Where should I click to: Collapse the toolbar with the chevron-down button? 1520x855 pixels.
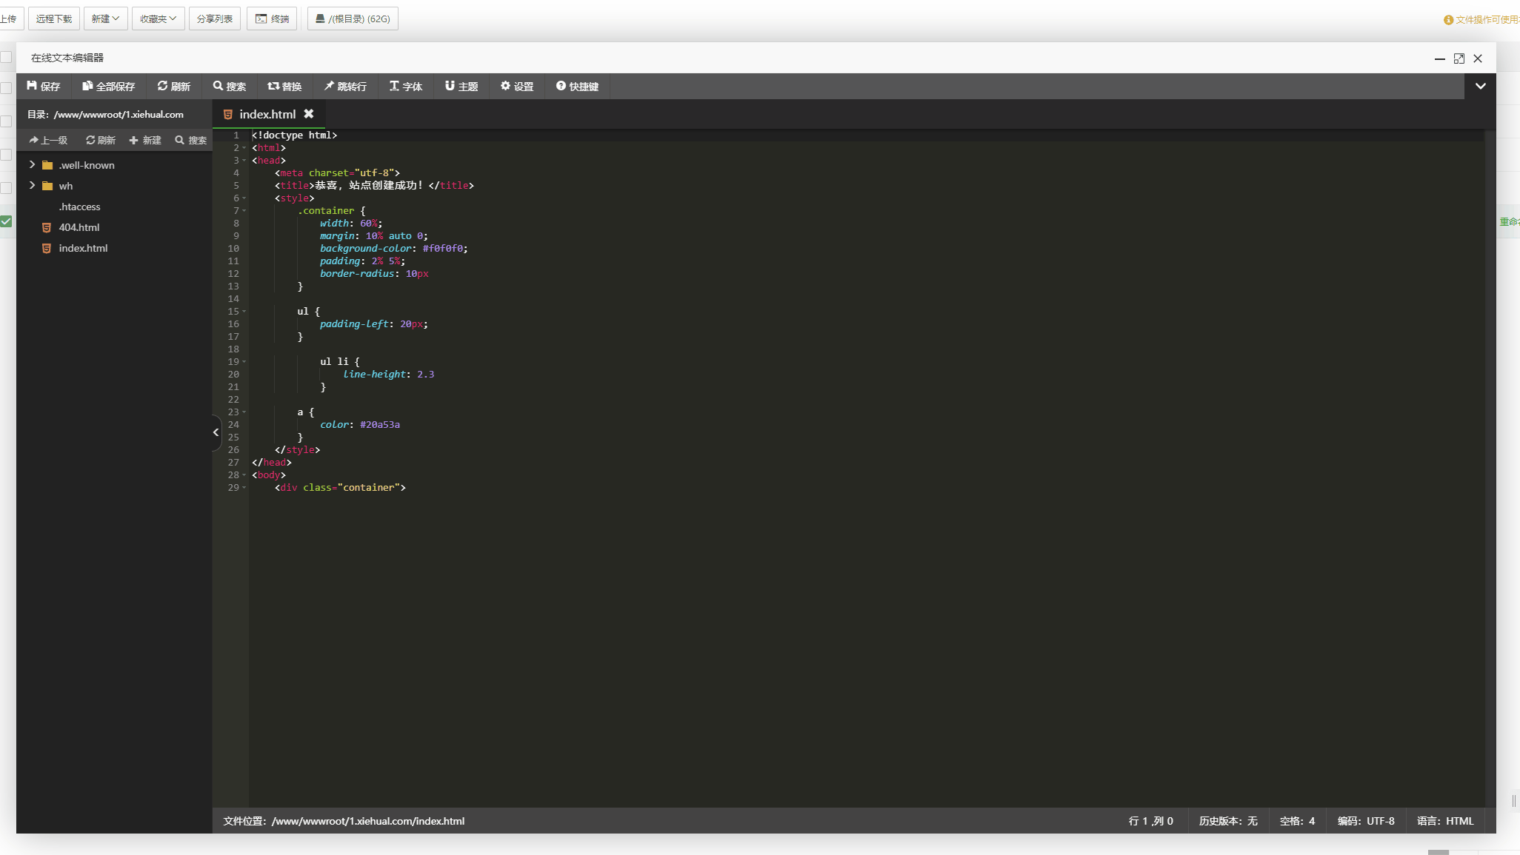pos(1480,87)
